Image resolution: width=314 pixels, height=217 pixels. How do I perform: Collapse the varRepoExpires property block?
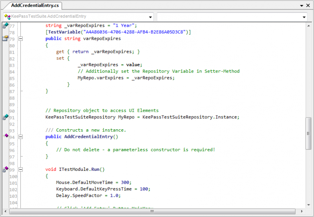21,39
